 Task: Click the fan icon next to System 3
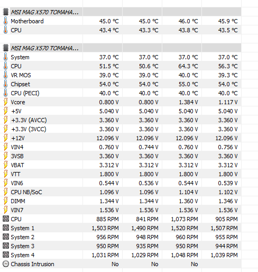[x=6, y=246]
